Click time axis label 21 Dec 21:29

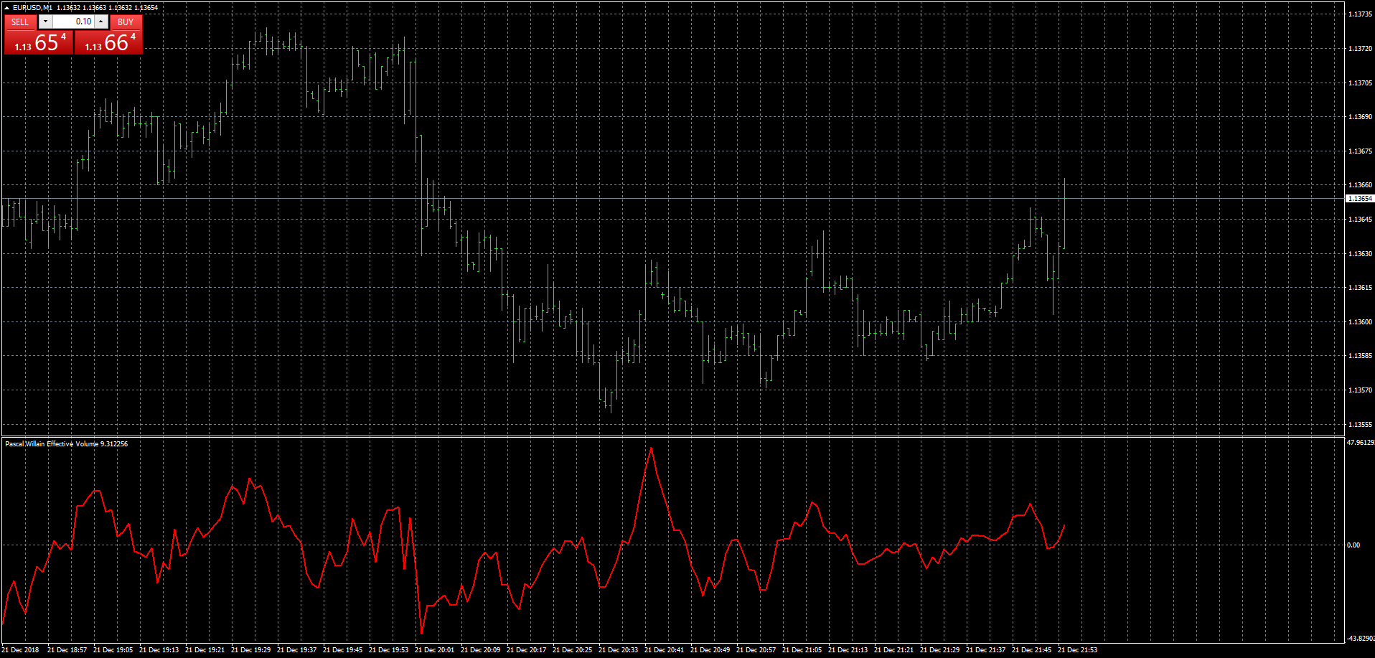(x=939, y=650)
